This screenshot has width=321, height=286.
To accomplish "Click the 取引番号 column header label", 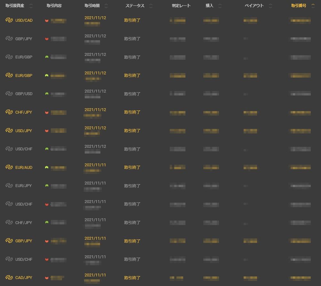I will [x=298, y=6].
